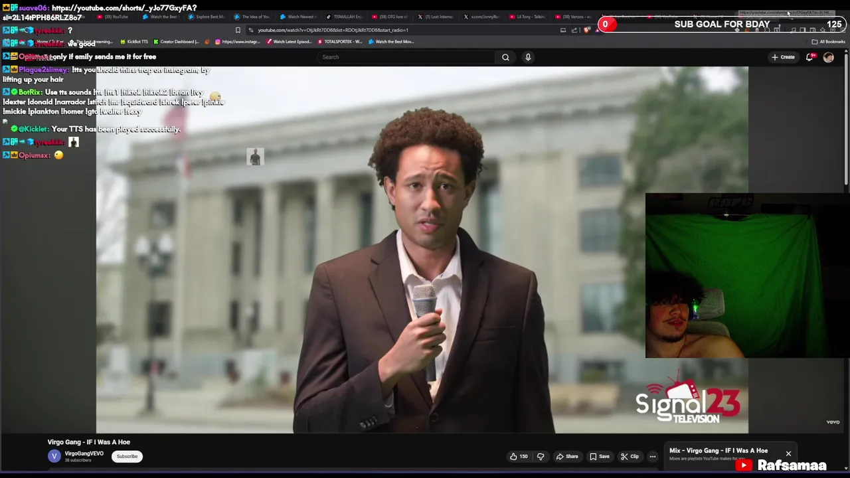Open YouTube notifications bell
Screen dimensions: 850x478
point(809,57)
